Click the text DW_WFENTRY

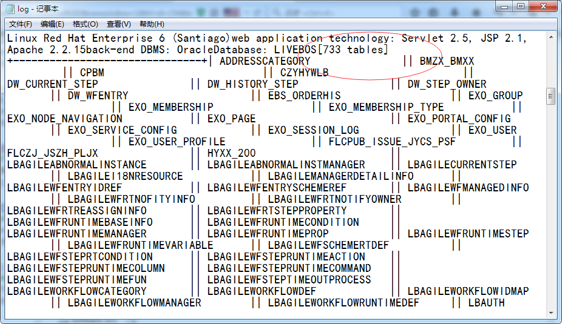pyautogui.click(x=98, y=96)
